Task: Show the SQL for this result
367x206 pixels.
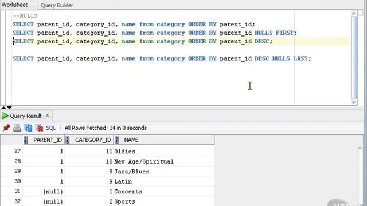Action: [x=50, y=128]
